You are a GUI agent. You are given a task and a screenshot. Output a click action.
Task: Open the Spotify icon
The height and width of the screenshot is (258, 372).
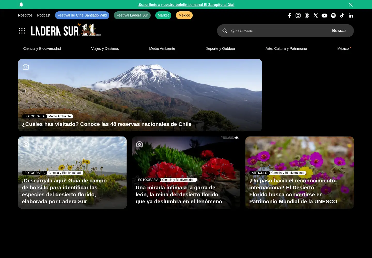click(333, 15)
